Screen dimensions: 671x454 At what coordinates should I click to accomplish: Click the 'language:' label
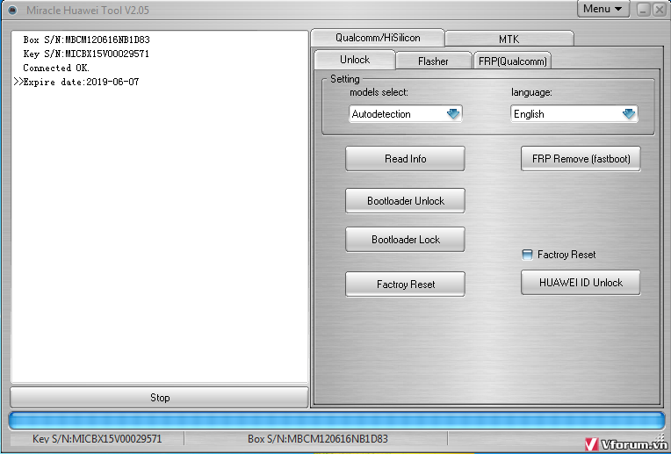click(531, 92)
